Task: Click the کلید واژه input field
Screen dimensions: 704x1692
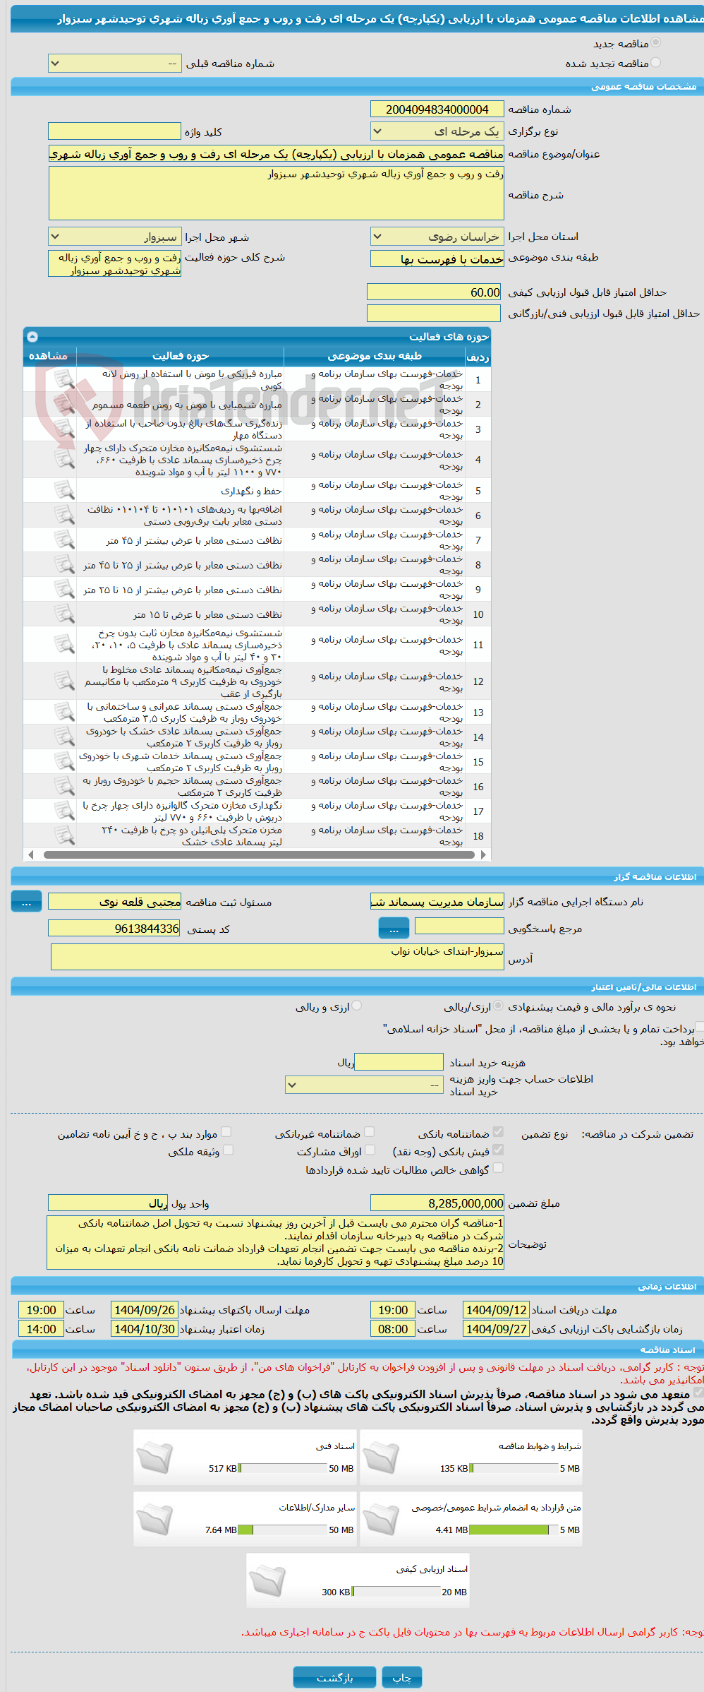Action: point(114,131)
